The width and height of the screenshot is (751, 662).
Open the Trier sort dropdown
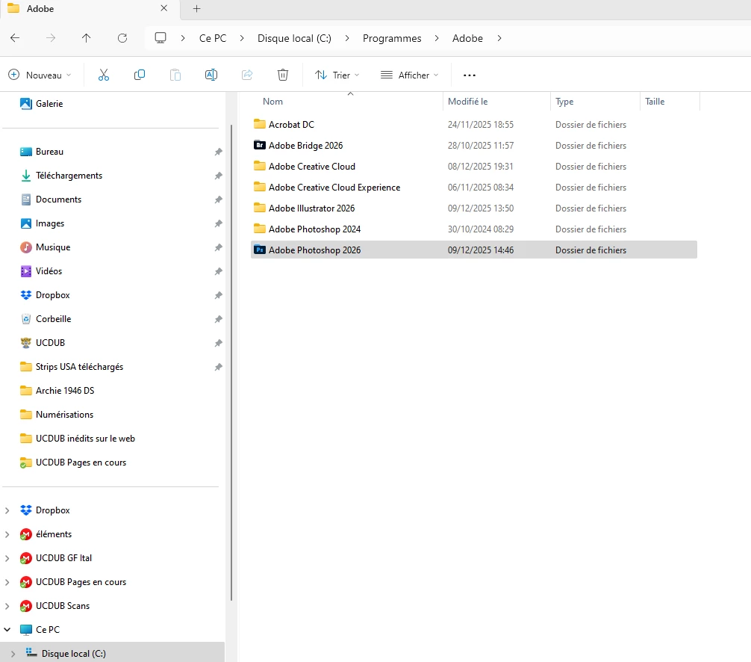pos(337,75)
